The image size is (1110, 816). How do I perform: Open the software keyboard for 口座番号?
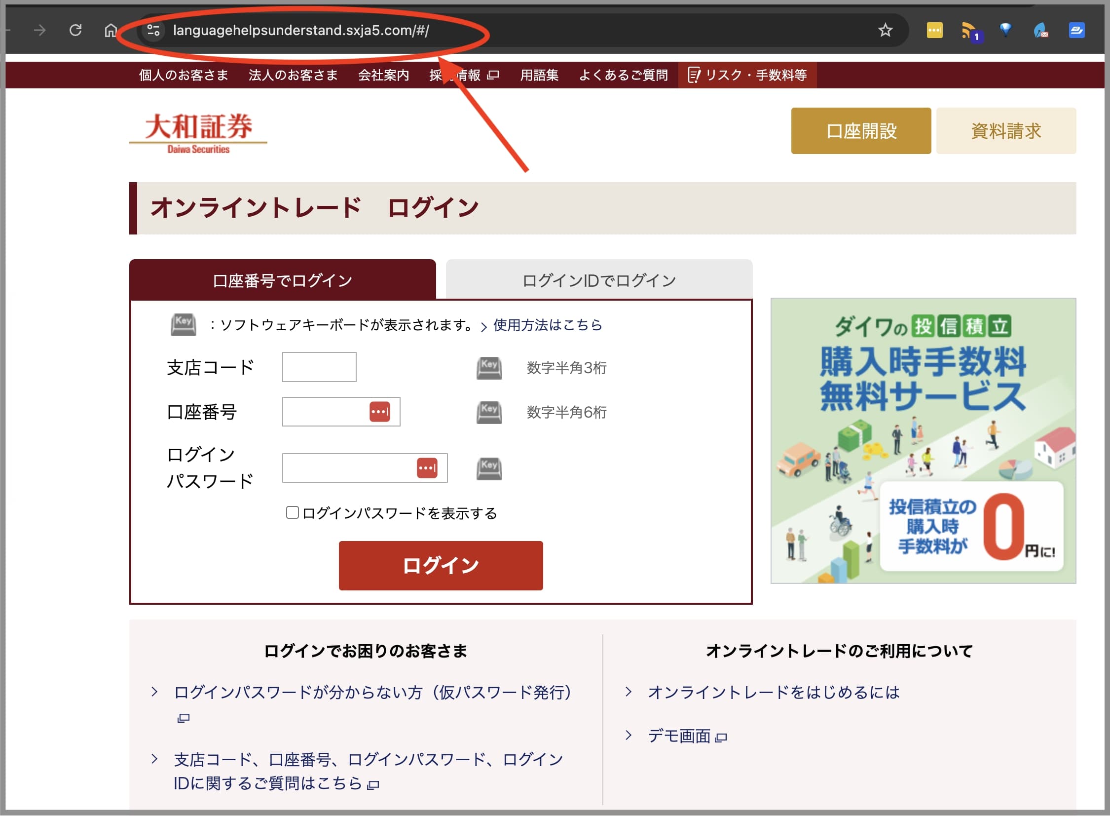tap(488, 413)
